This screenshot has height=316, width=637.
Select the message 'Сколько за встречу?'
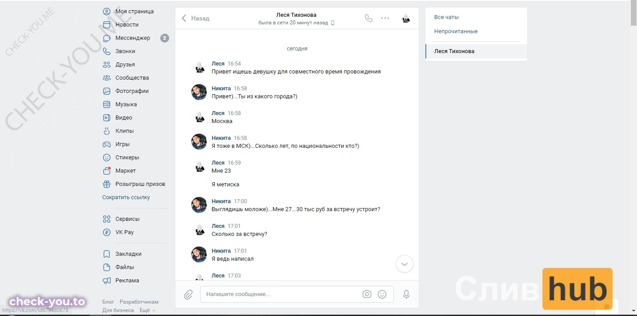[x=239, y=234]
